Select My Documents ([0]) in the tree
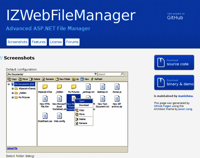 click(24, 84)
